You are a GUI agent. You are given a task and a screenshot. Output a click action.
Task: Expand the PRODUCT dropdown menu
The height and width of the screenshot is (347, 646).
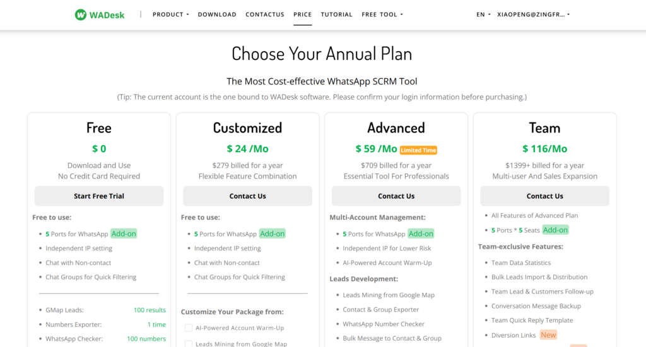(x=170, y=15)
